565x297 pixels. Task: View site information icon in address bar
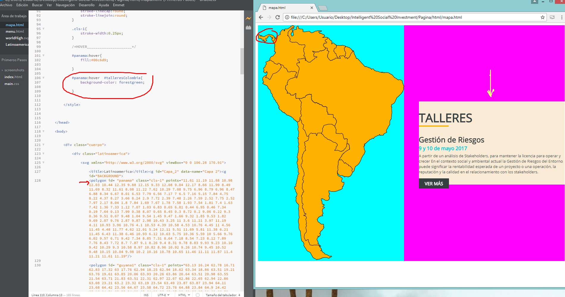pyautogui.click(x=287, y=17)
